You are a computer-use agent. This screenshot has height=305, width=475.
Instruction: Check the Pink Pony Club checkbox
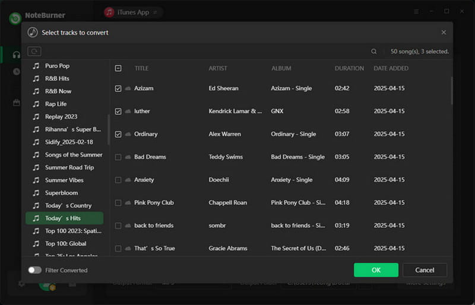click(118, 203)
